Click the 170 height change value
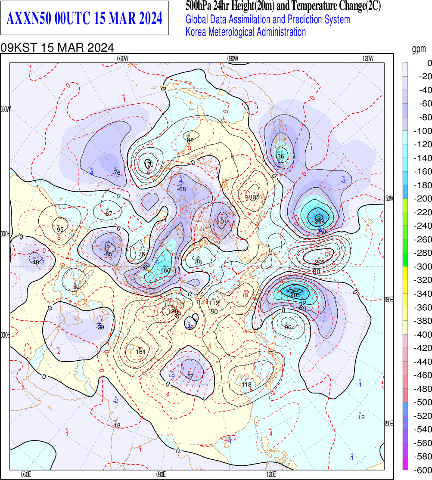This screenshot has height=480, width=432. (x=149, y=165)
